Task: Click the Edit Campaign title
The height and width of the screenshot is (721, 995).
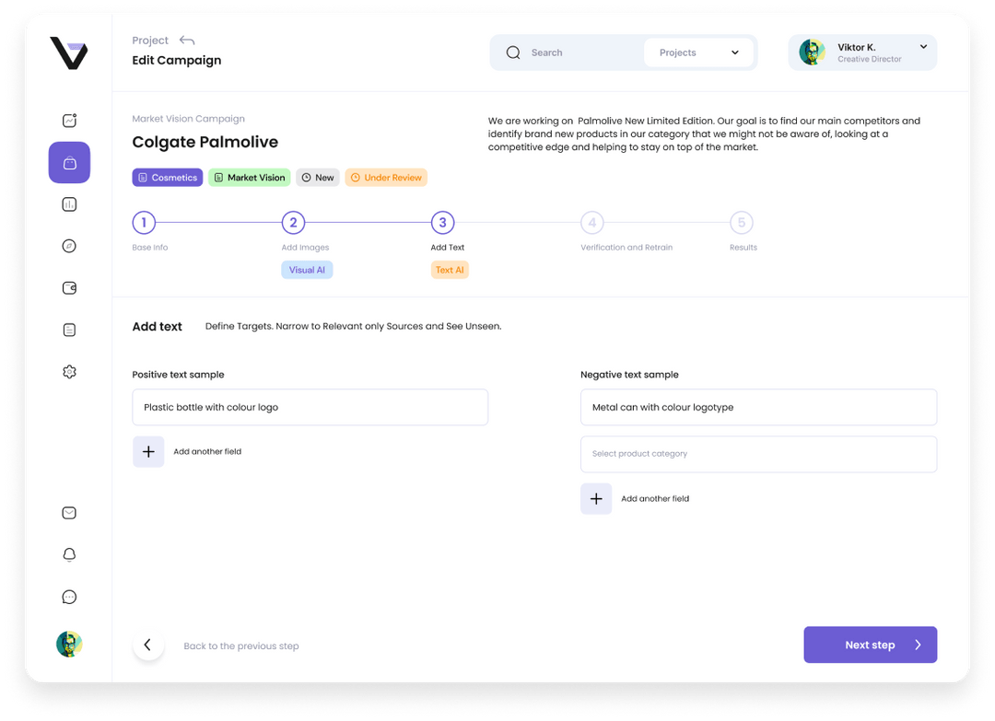Action: tap(176, 60)
